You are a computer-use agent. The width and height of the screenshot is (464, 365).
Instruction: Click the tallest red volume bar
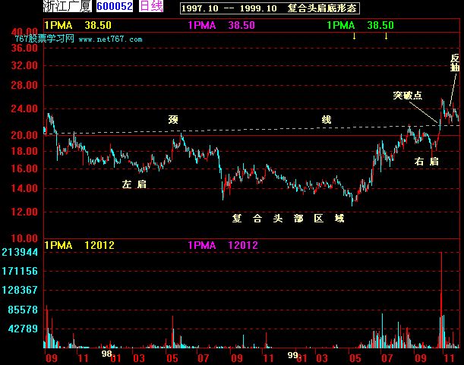(441, 300)
